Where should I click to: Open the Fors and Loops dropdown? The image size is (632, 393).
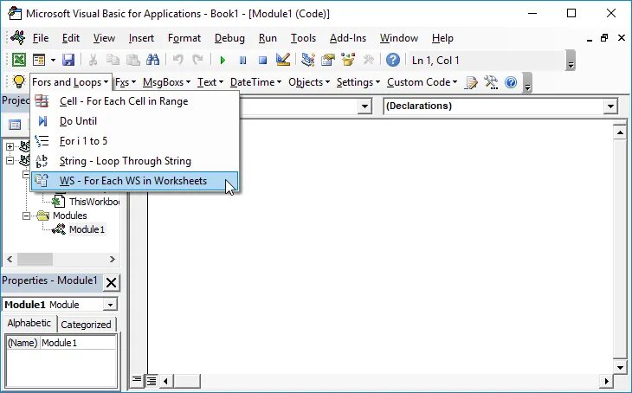(x=70, y=82)
